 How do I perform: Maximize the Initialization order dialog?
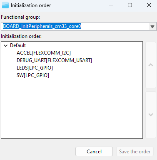click(x=130, y=5)
